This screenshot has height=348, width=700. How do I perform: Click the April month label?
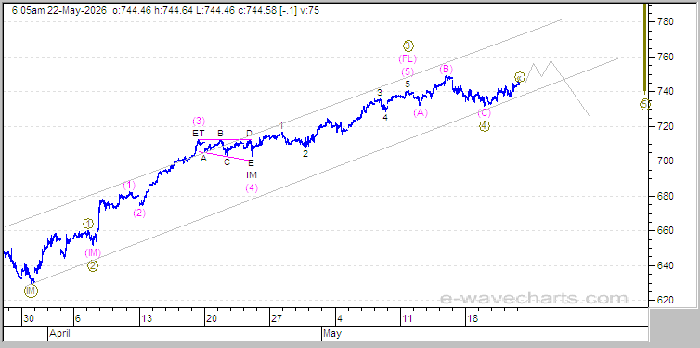58,333
